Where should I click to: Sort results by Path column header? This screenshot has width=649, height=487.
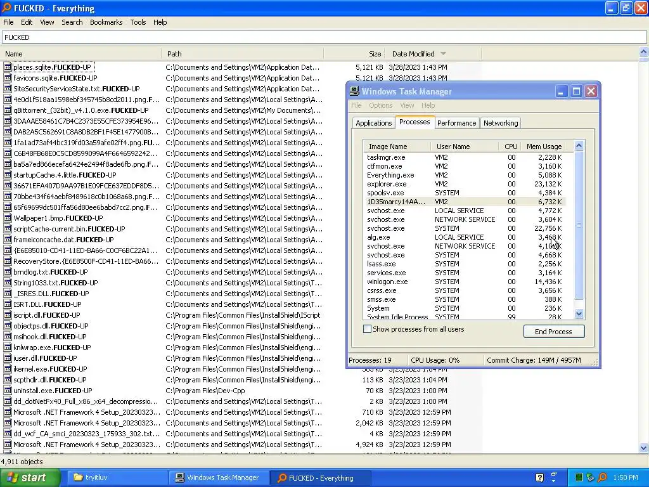point(243,54)
